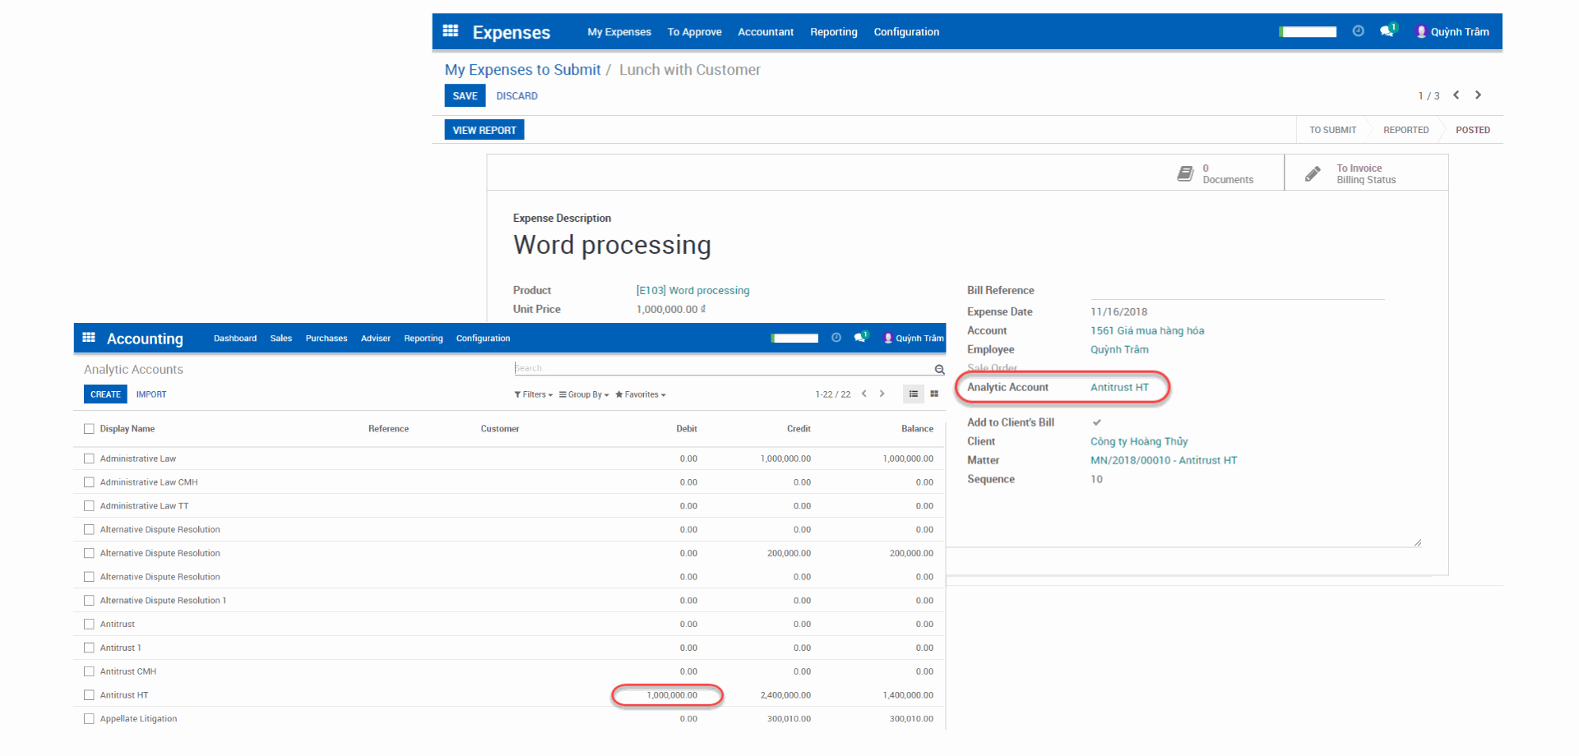Open the Accounting apps grid menu

coord(89,338)
